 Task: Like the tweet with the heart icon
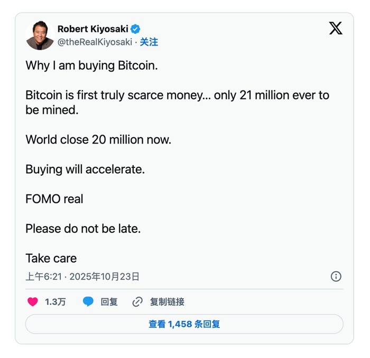point(33,302)
